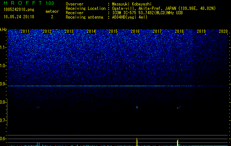
Task: Click the yellow signal peak at 2016
Action: pos(137,142)
